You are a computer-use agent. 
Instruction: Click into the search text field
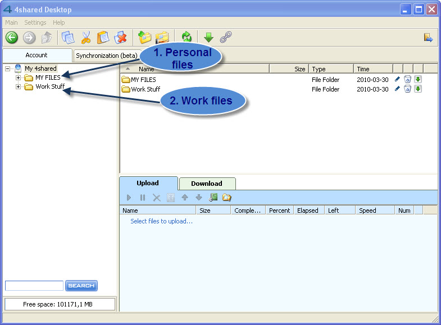tap(34, 286)
